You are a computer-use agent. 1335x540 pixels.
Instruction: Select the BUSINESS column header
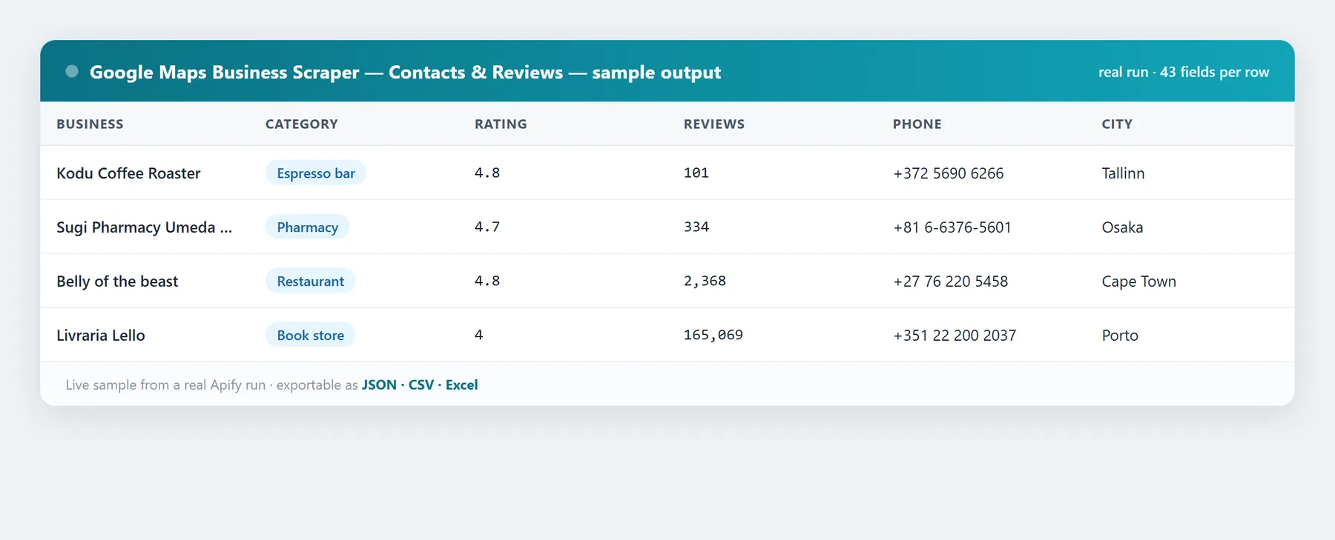(90, 124)
